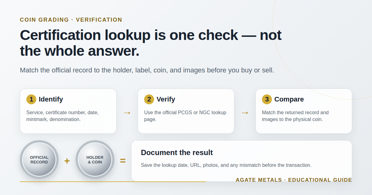Click the 'Match the official record' subtitle
The height and width of the screenshot is (195, 372).
coord(147,70)
